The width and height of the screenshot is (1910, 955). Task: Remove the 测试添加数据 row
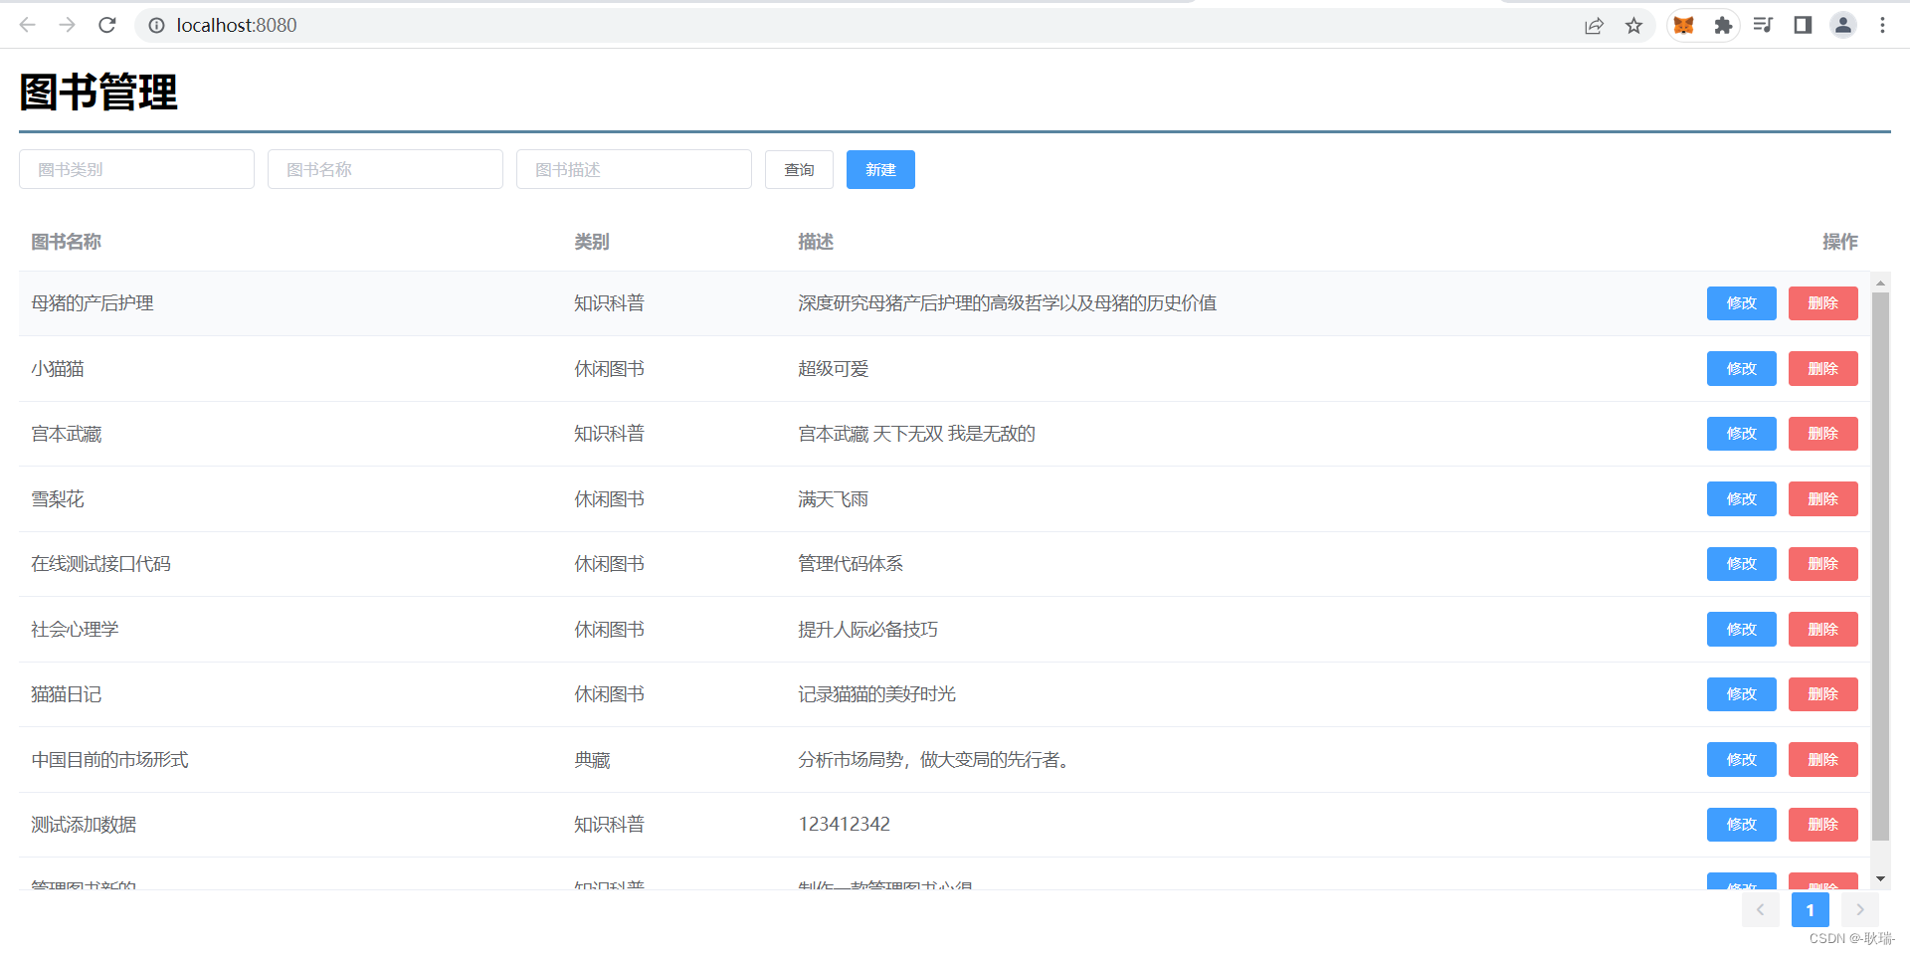(1822, 825)
